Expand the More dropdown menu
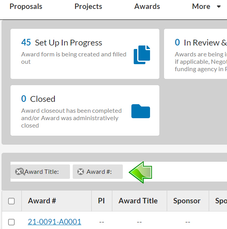 [206, 7]
